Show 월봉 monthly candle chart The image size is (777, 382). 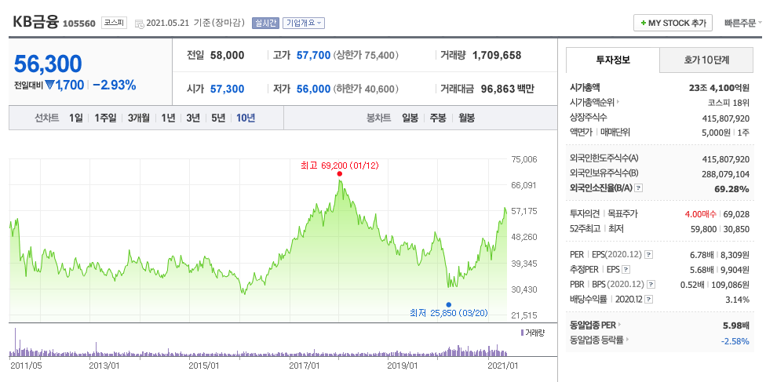pos(466,118)
